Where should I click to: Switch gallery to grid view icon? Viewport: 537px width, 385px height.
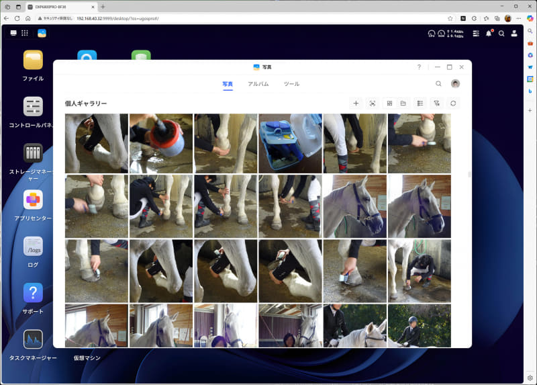389,103
